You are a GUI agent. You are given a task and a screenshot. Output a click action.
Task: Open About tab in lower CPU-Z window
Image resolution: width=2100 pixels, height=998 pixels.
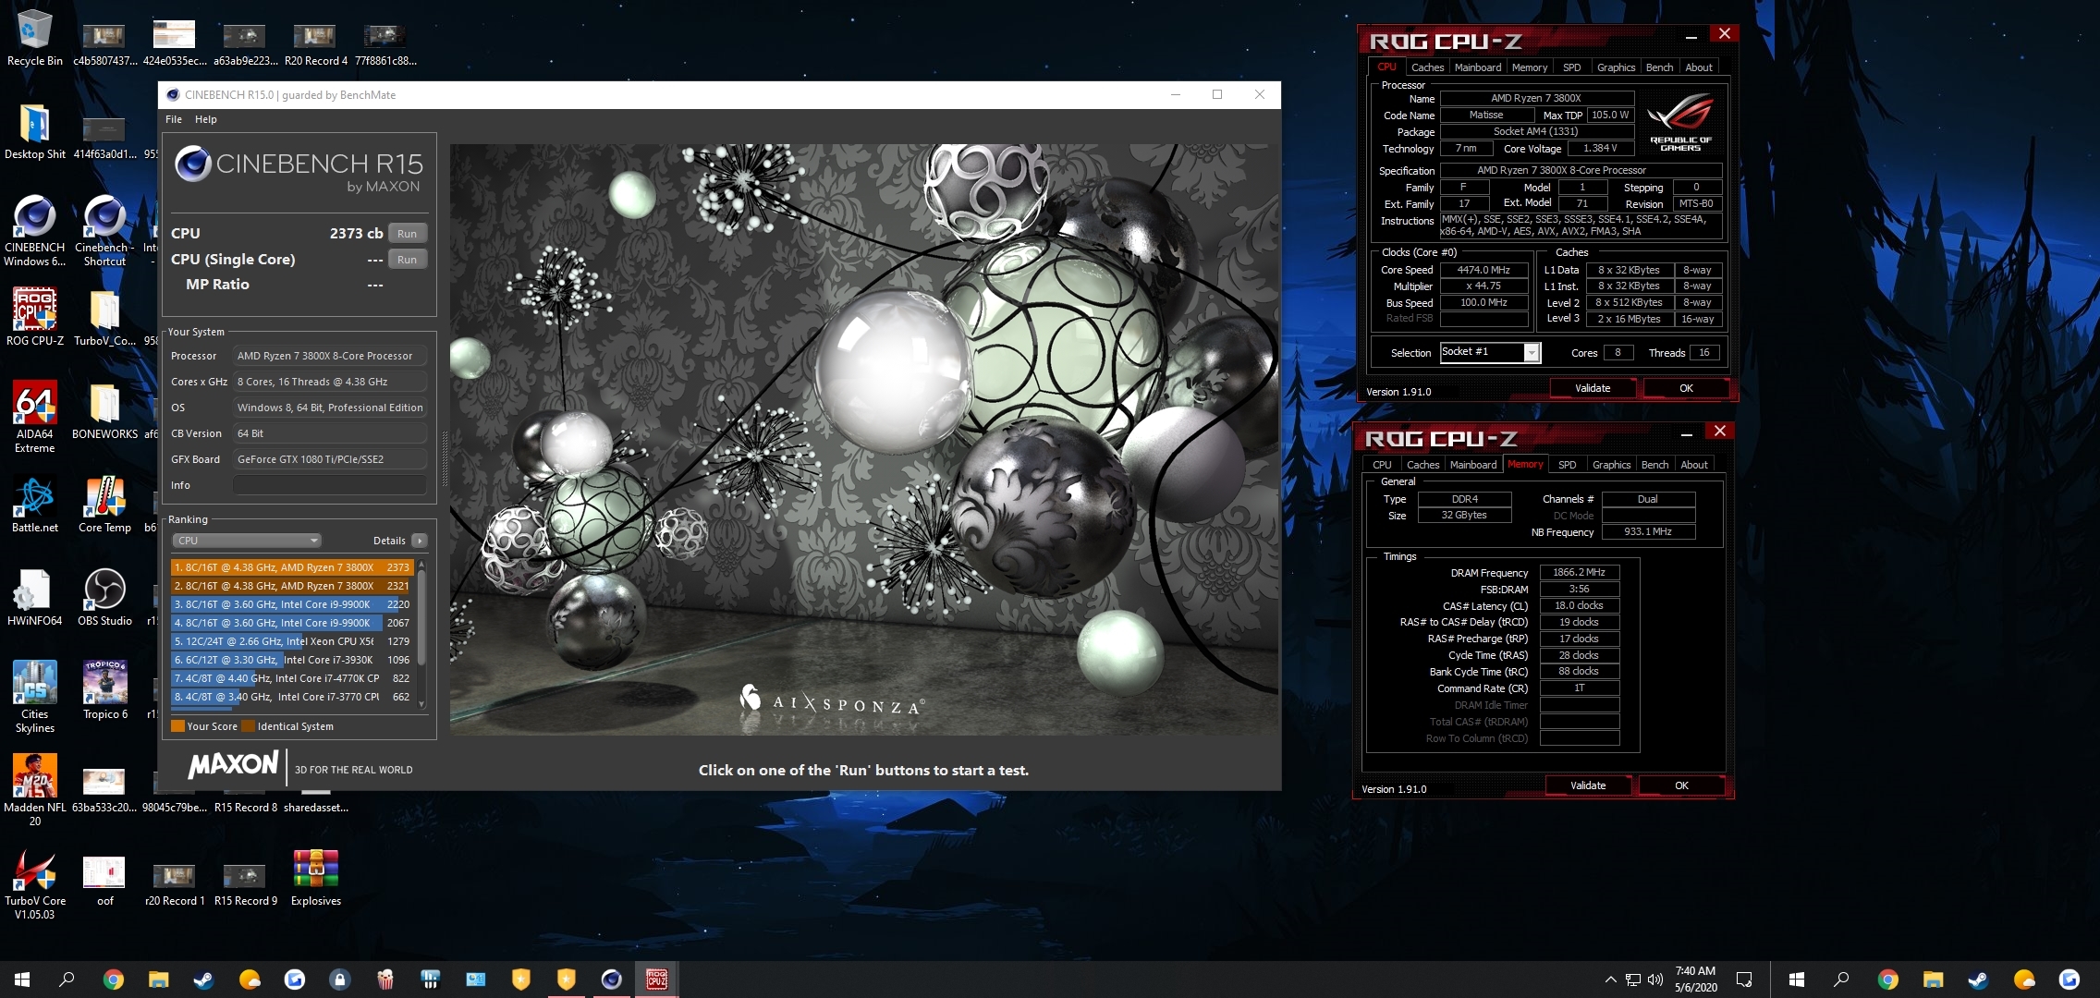coord(1693,465)
